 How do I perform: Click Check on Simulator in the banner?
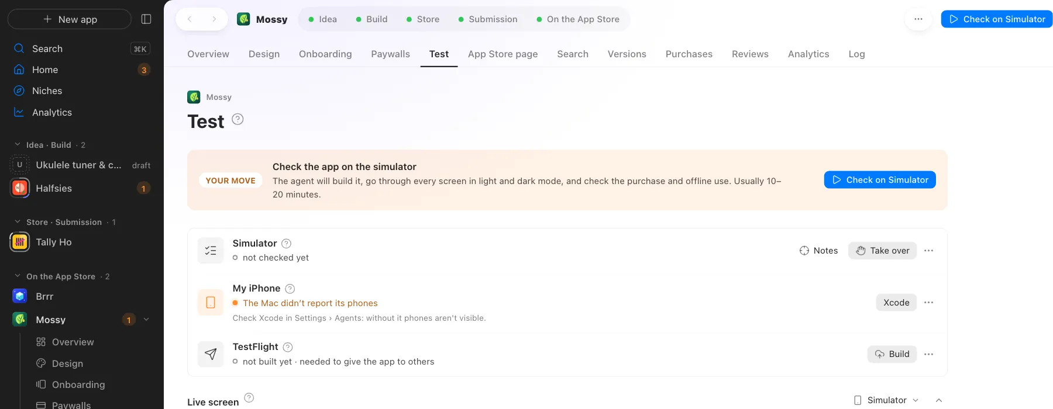click(x=880, y=180)
